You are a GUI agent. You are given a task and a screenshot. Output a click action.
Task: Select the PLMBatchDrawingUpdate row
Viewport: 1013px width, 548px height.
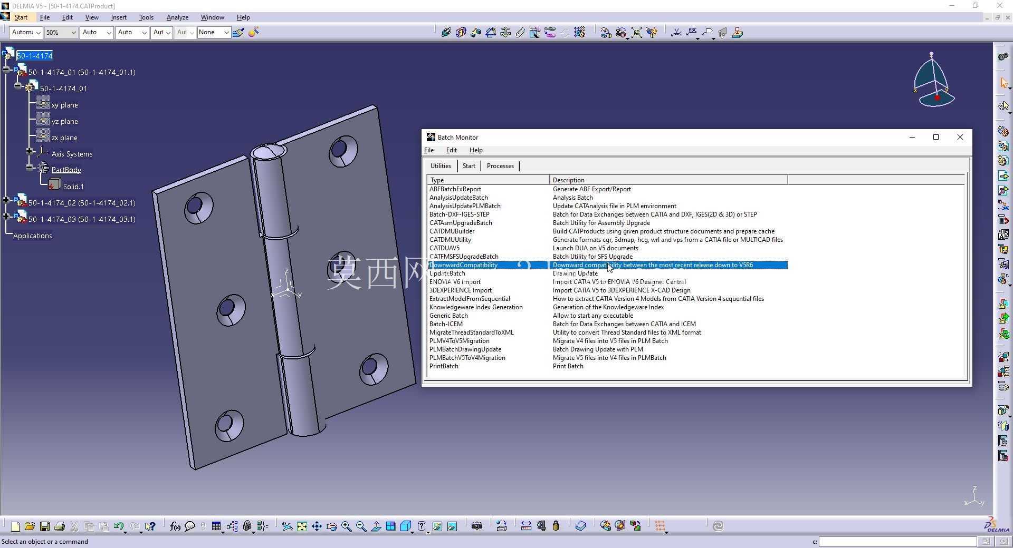(x=607, y=349)
